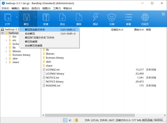The width and height of the screenshot is (167, 123).
Task: Click the toolbar customize grid icon
Action: point(163,14)
